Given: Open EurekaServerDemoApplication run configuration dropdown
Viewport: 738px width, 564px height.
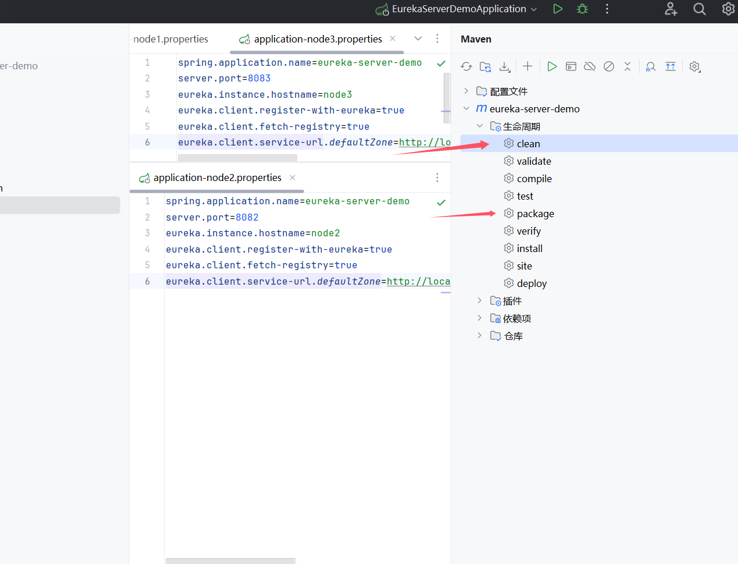Looking at the screenshot, I should click(x=457, y=9).
